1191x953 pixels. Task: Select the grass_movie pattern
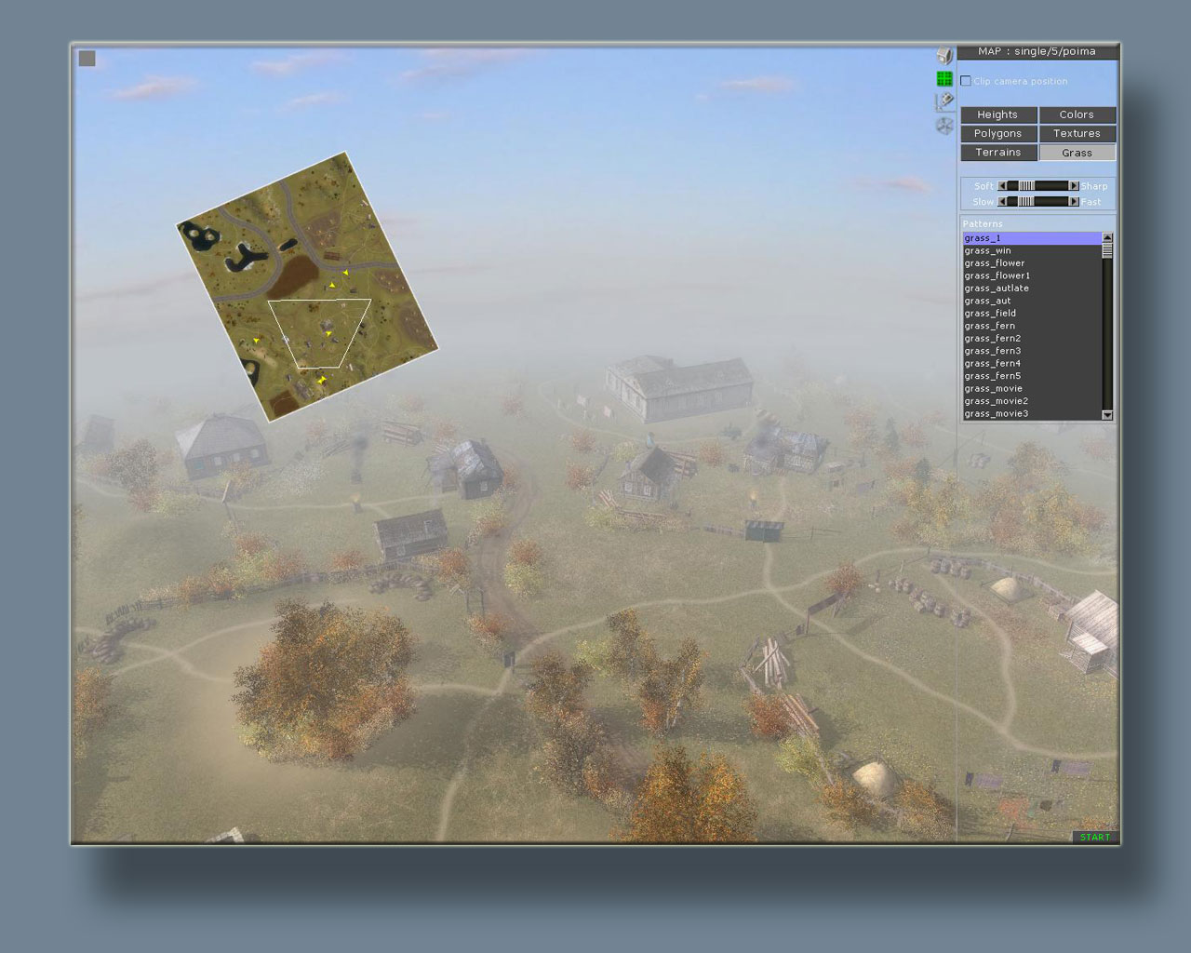tap(1032, 389)
